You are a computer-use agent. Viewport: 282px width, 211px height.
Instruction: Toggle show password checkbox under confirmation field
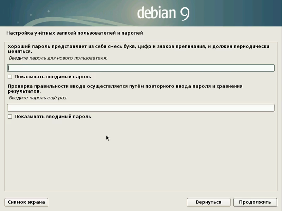tap(10, 117)
